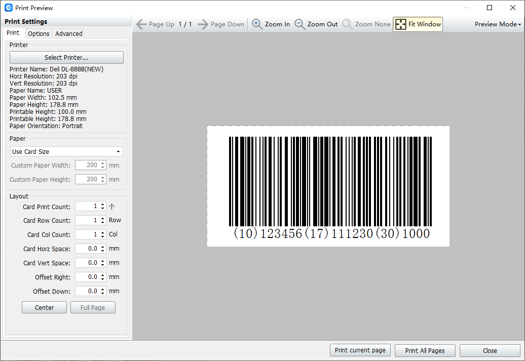Image resolution: width=525 pixels, height=361 pixels.
Task: Click the page indicator '1 / 1'
Action: click(185, 24)
